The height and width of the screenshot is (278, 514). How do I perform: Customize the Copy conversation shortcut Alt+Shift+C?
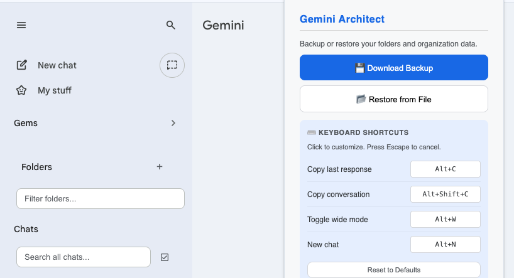point(445,194)
